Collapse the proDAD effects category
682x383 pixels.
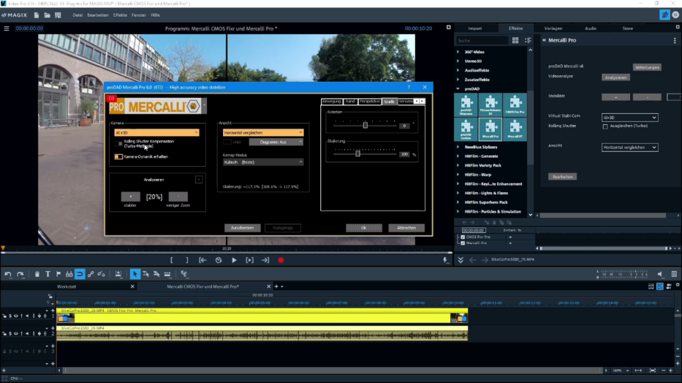tap(458, 89)
